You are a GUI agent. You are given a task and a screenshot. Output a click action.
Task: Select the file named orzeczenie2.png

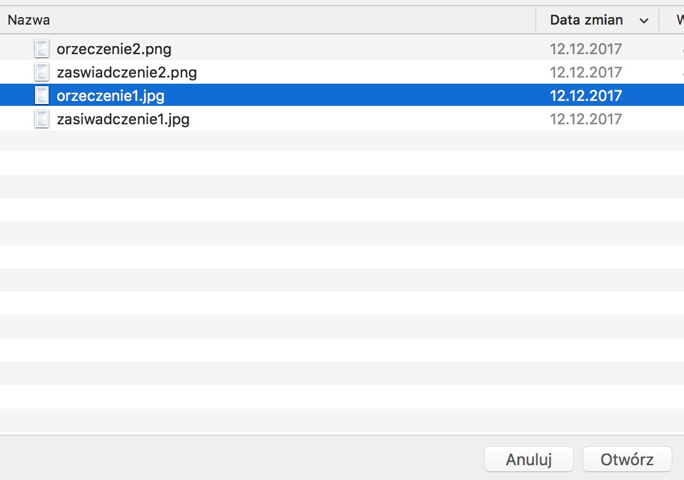pyautogui.click(x=114, y=49)
